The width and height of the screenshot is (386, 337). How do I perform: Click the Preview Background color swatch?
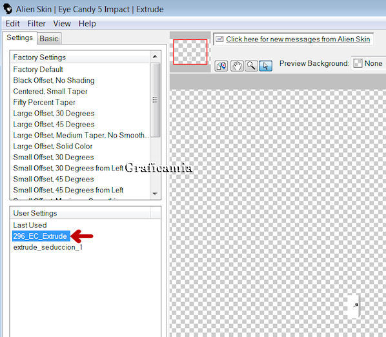coord(358,63)
